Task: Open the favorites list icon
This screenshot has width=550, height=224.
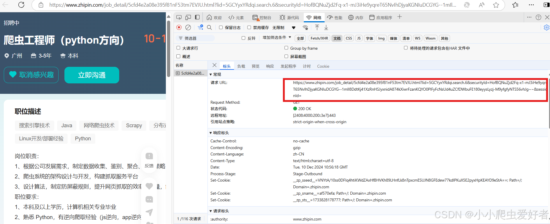Action: tap(515, 5)
